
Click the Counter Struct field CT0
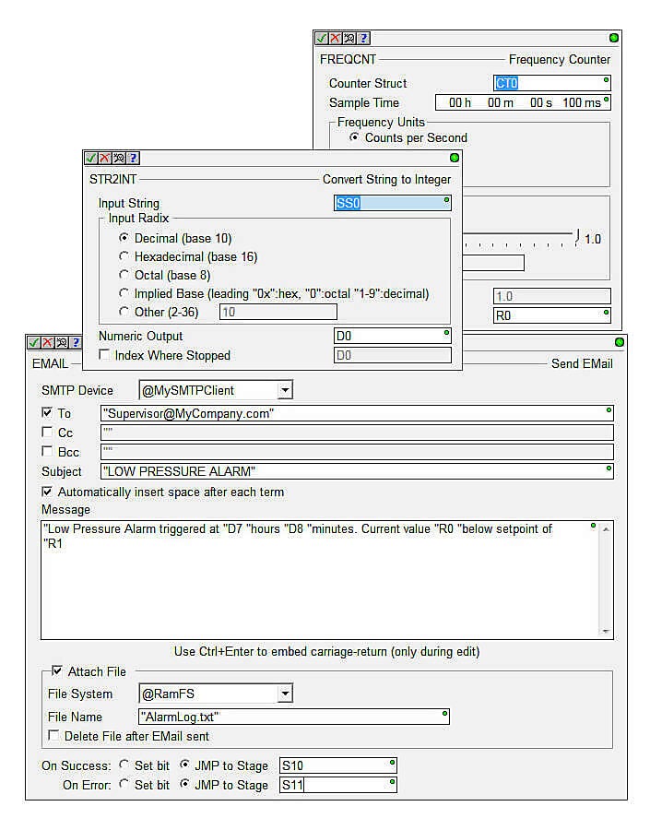point(551,83)
